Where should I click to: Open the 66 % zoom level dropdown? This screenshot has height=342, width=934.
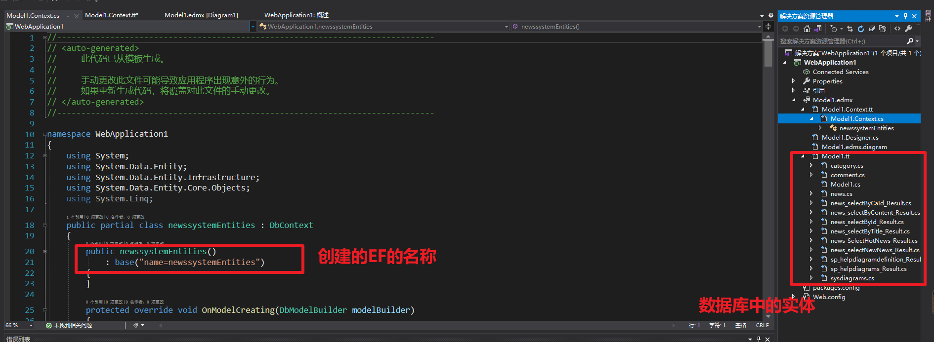point(31,326)
